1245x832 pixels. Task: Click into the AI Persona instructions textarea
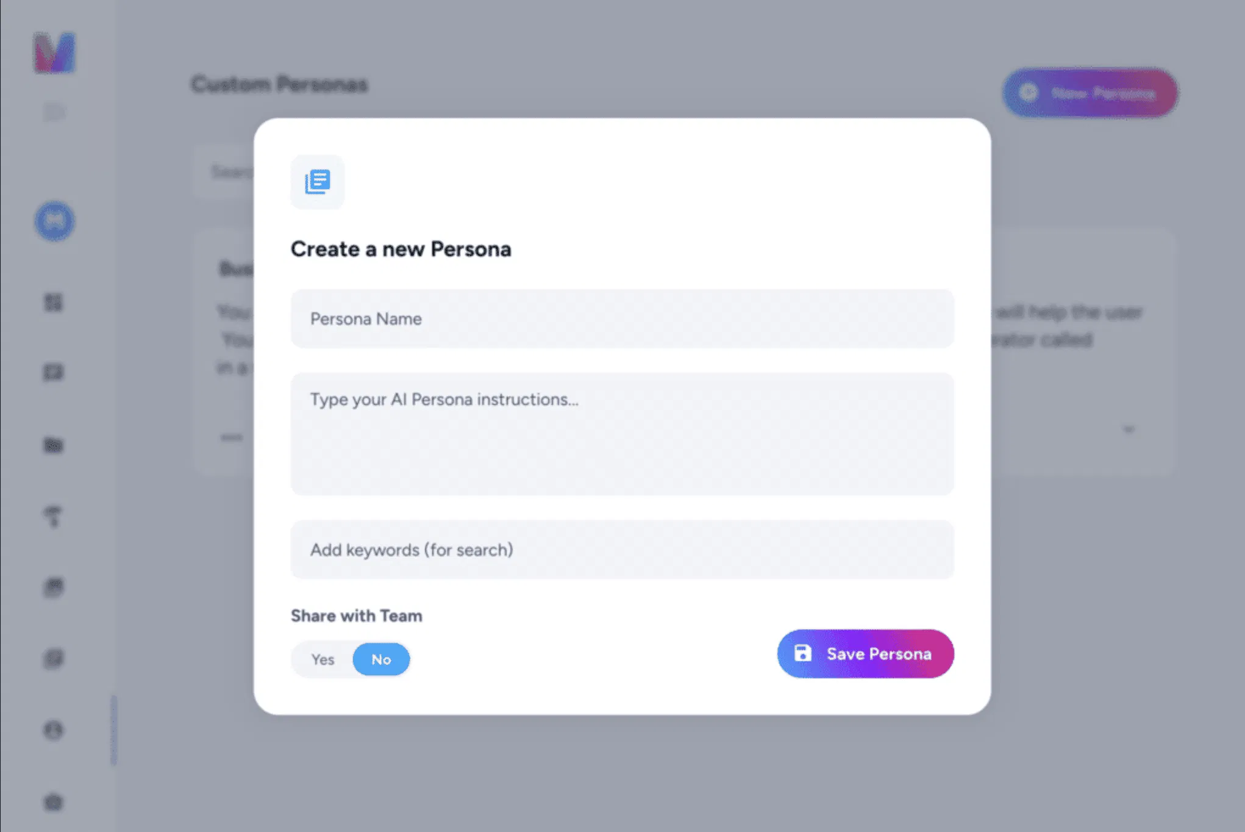(622, 434)
